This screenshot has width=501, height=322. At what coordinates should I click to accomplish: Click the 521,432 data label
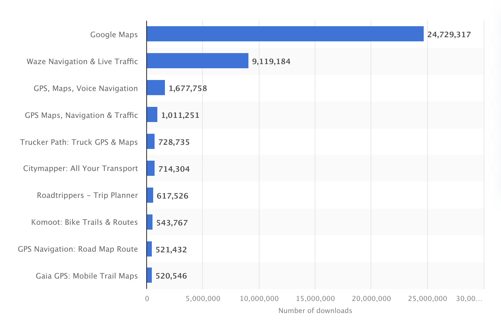(x=171, y=250)
